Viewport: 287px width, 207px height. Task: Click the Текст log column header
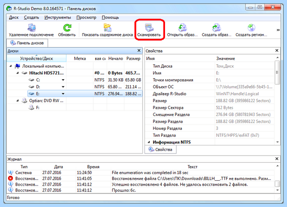[192, 166]
